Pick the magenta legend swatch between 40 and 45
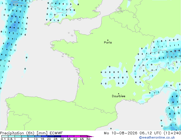181x140 pixels. tap(77, 136)
